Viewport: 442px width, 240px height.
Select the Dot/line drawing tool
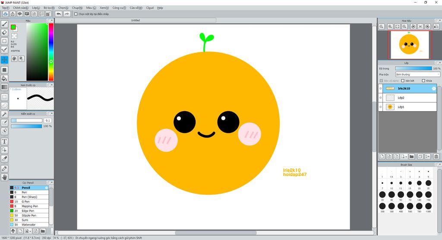[x=4, y=50]
